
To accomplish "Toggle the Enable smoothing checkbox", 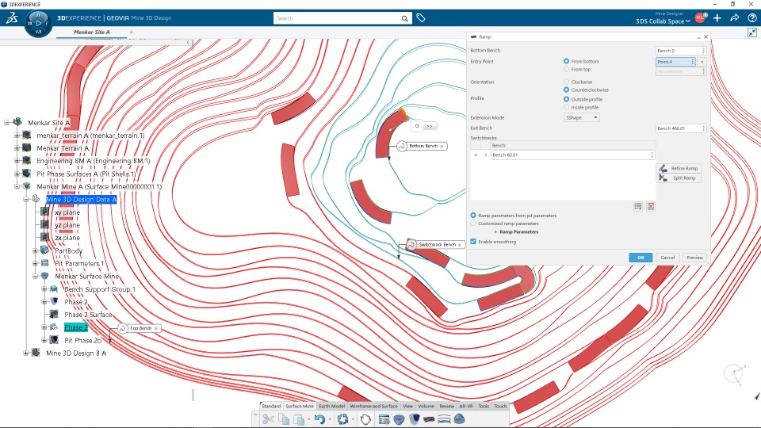I will tap(473, 241).
